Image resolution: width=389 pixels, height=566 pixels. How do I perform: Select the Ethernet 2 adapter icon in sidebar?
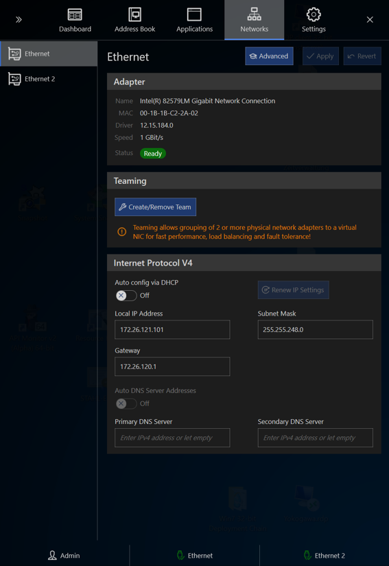click(x=14, y=79)
